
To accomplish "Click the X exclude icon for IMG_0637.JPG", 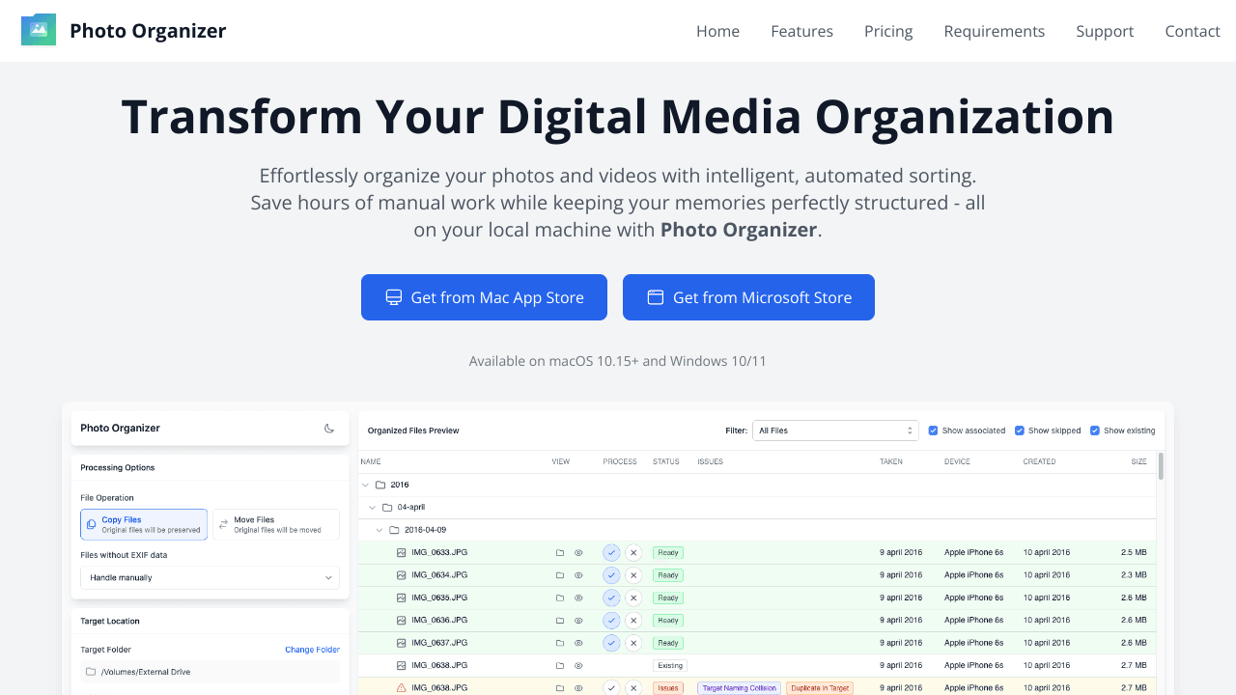I will click(x=633, y=643).
